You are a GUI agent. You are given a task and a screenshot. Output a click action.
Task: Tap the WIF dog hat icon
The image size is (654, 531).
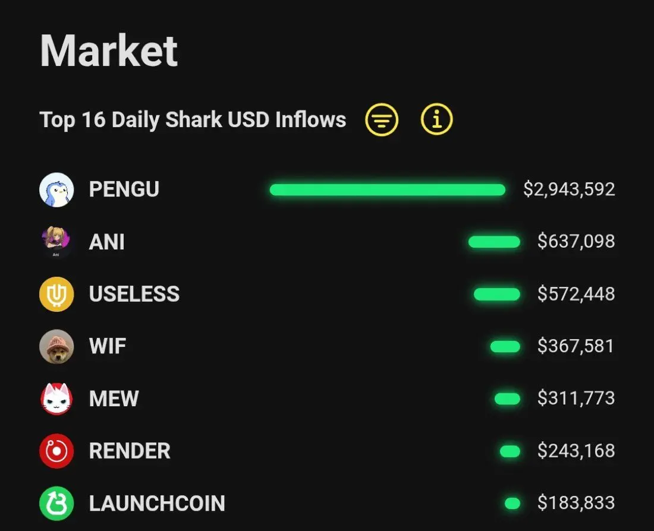tap(56, 346)
